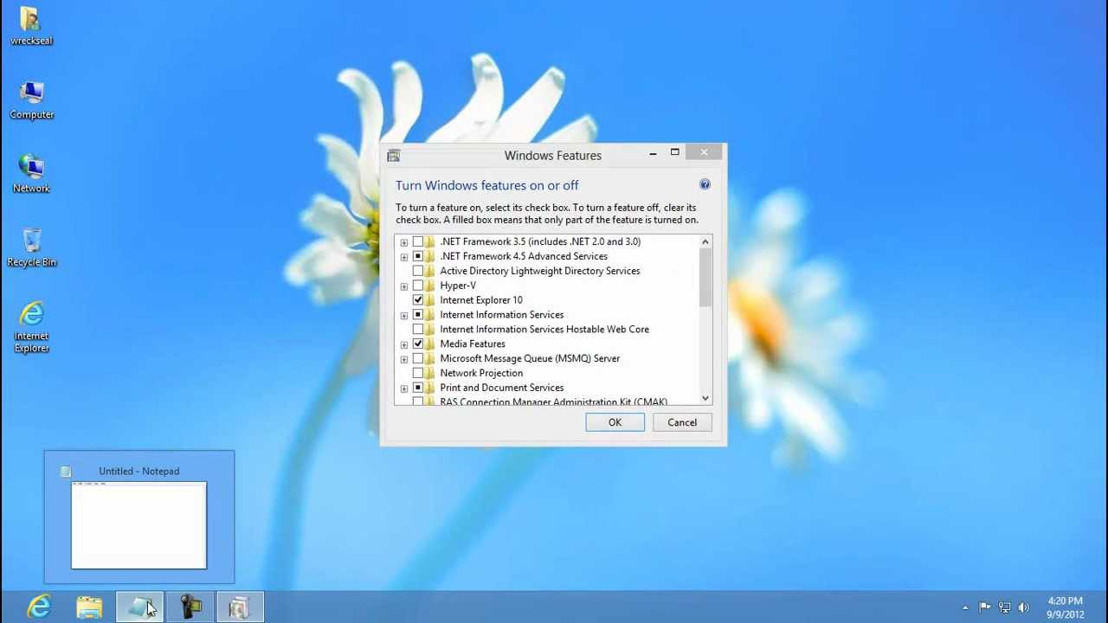Select the Network Projection label

click(x=481, y=373)
